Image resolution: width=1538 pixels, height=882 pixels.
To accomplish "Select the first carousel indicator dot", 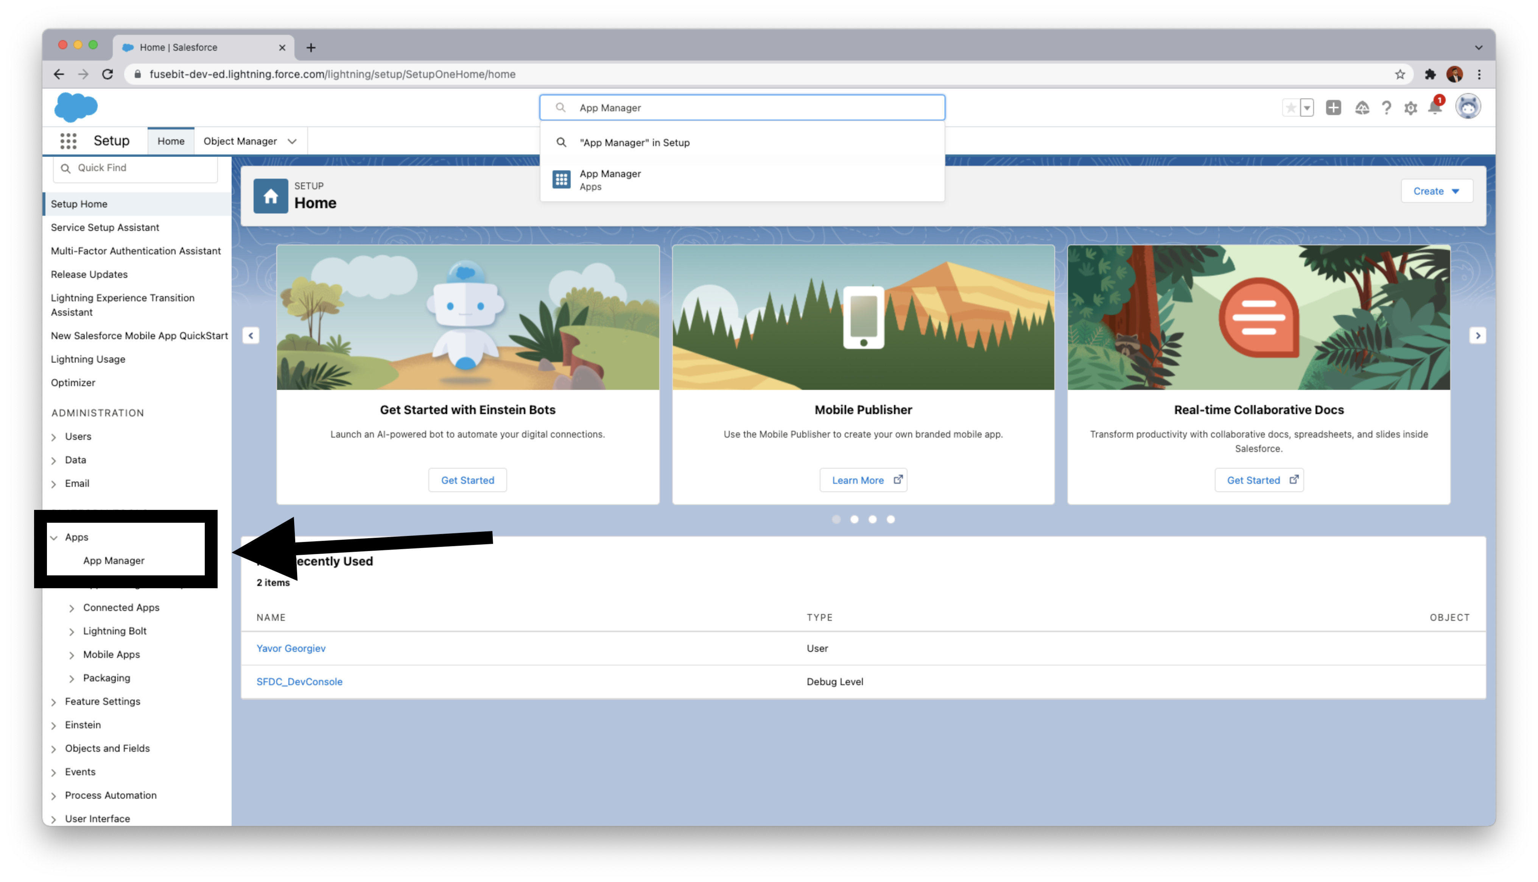I will click(x=836, y=519).
